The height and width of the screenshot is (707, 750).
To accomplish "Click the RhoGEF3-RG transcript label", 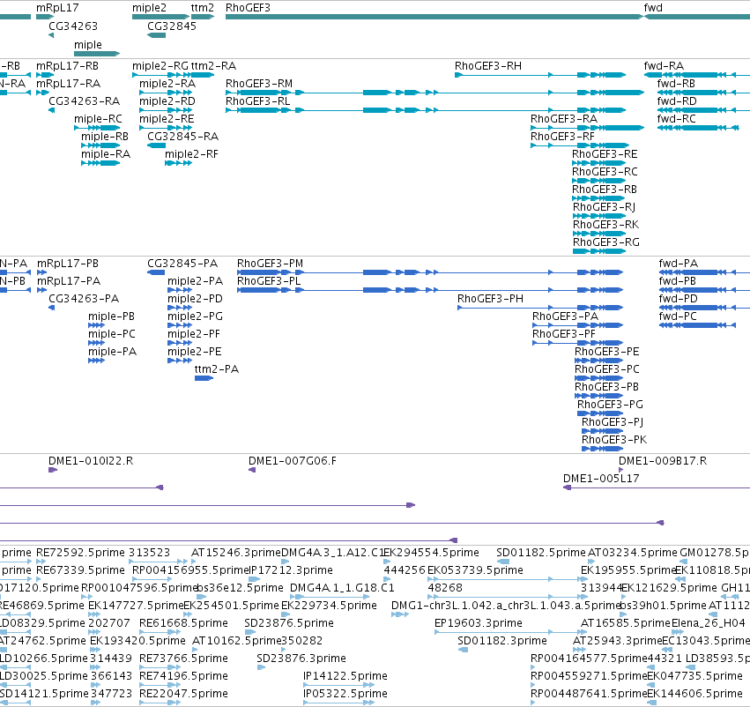I will pyautogui.click(x=606, y=242).
